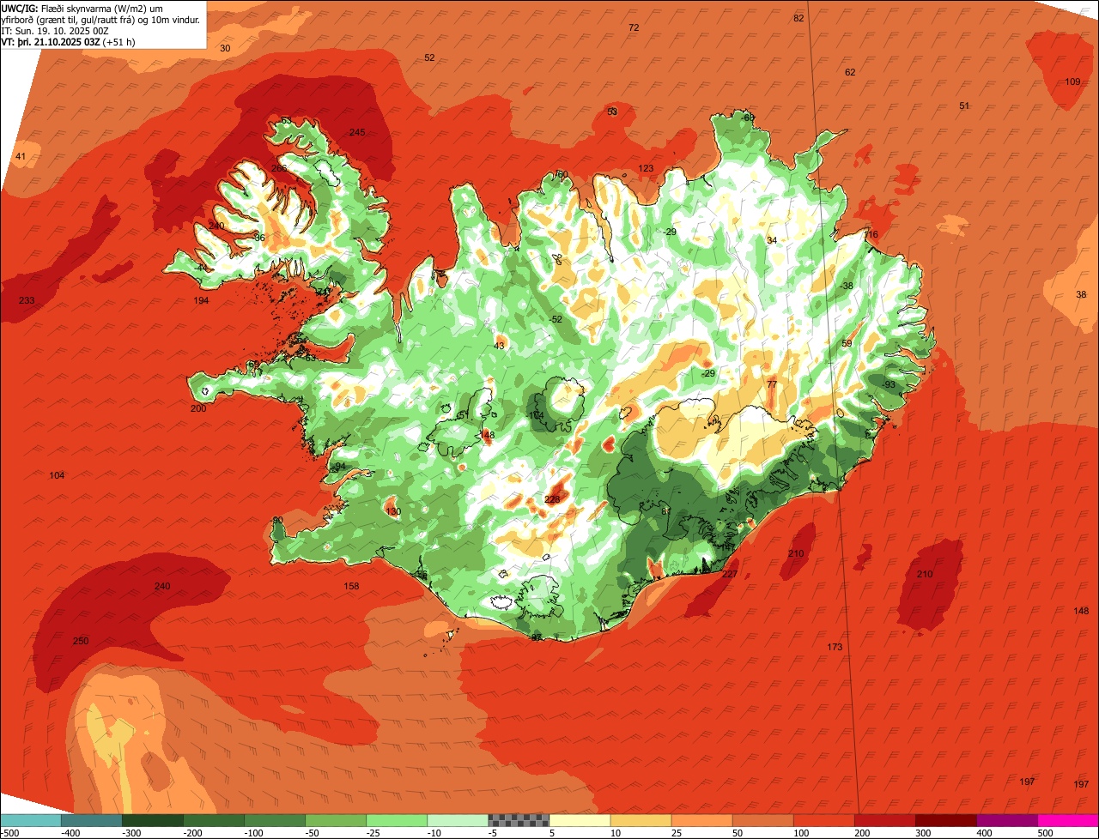Click the orange 50 to 100 legend swatch

tap(762, 820)
